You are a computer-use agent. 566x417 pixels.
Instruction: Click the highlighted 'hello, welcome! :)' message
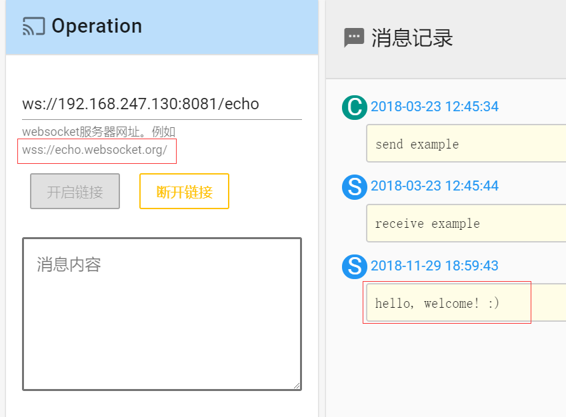447,302
